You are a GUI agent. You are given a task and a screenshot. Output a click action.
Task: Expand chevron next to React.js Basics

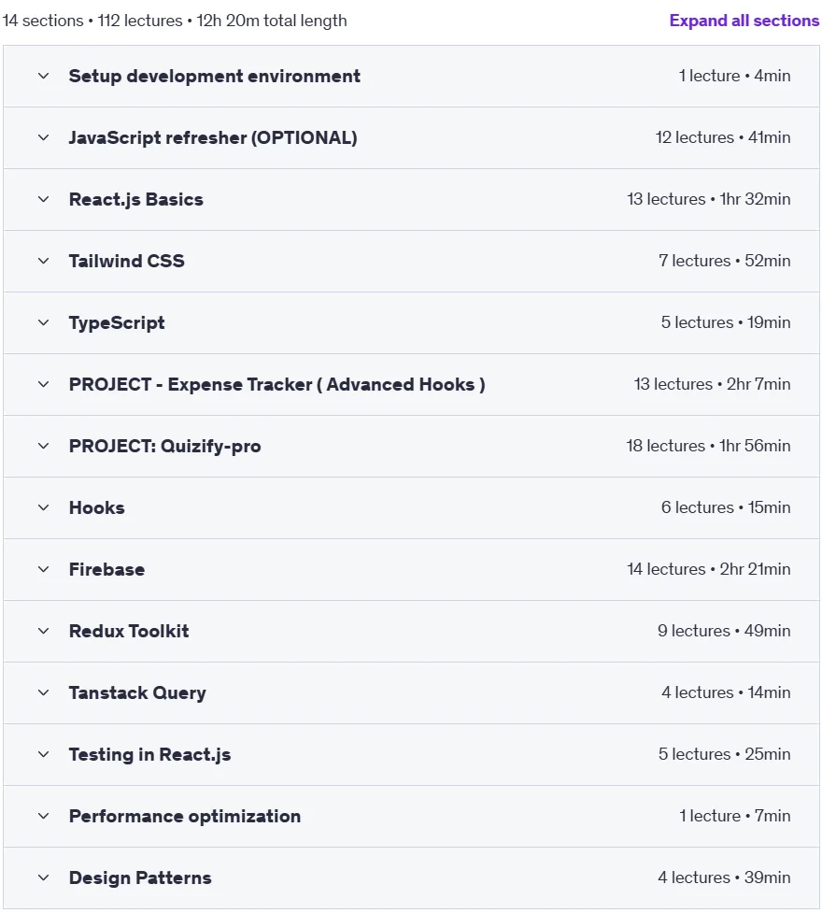43,200
